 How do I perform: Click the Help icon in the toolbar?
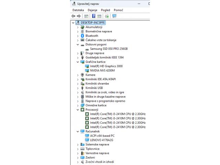93,16
